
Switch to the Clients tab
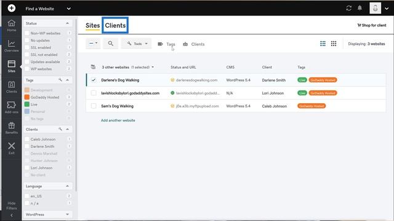(x=115, y=25)
